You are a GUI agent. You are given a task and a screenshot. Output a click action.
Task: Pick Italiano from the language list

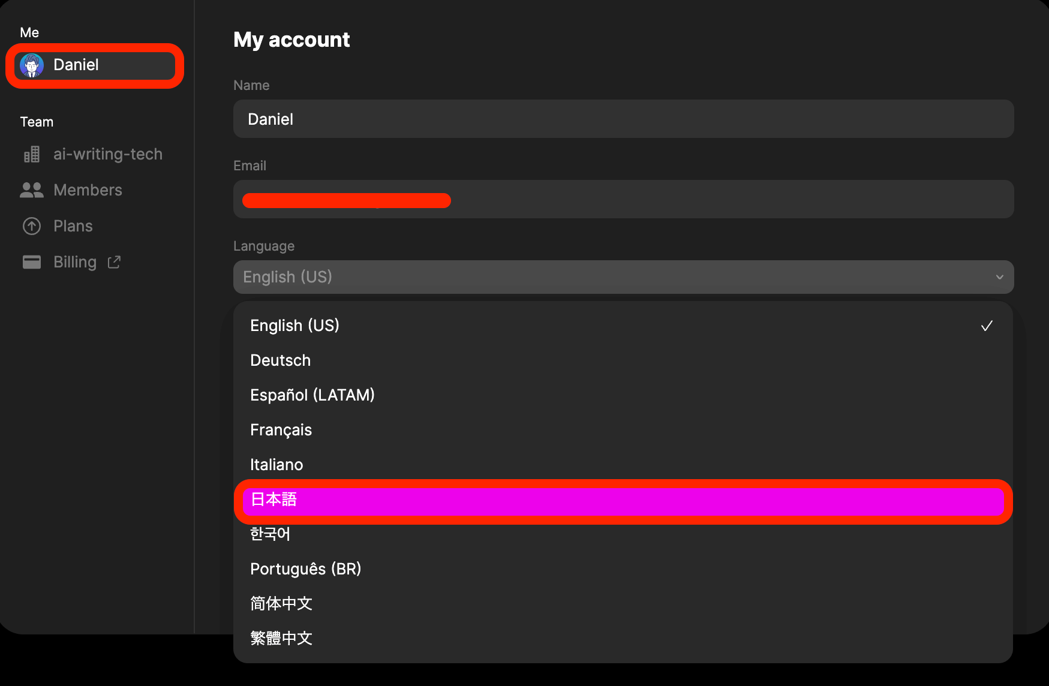(276, 465)
